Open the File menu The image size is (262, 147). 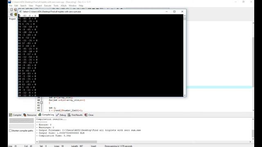click(x=11, y=6)
